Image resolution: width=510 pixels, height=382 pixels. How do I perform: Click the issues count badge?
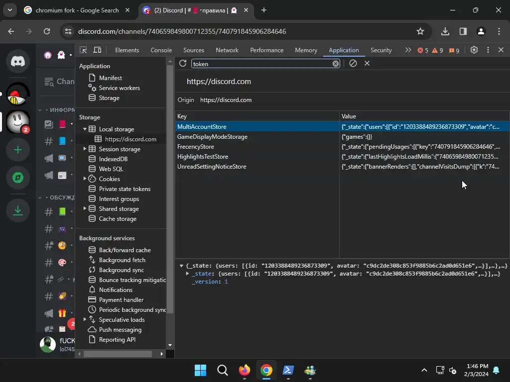[454, 50]
